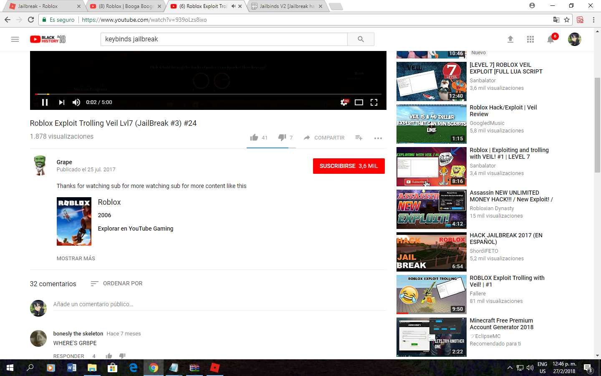Open bonesly the skeleton's profile
Screen dimensions: 601x376
coord(78,333)
